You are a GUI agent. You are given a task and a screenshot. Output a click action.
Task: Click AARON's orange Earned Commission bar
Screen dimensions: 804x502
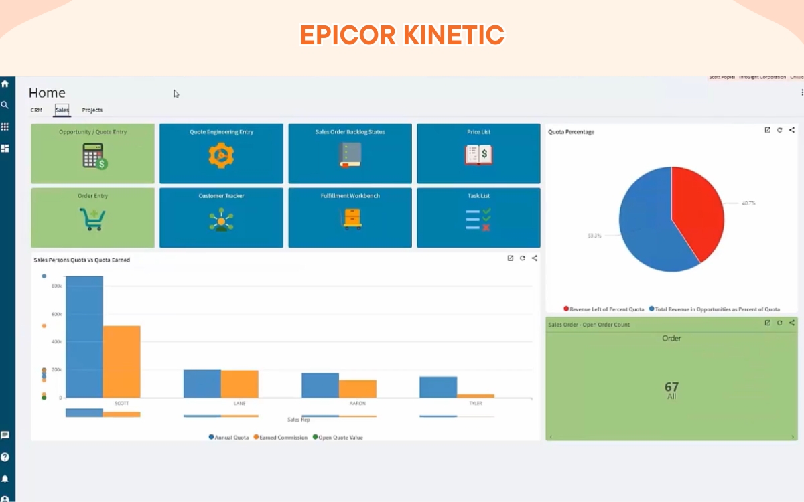click(x=358, y=389)
